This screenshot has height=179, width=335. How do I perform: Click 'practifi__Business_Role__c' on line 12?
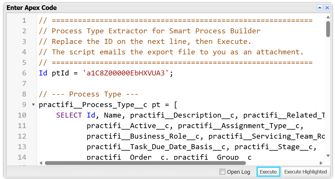tap(143, 136)
